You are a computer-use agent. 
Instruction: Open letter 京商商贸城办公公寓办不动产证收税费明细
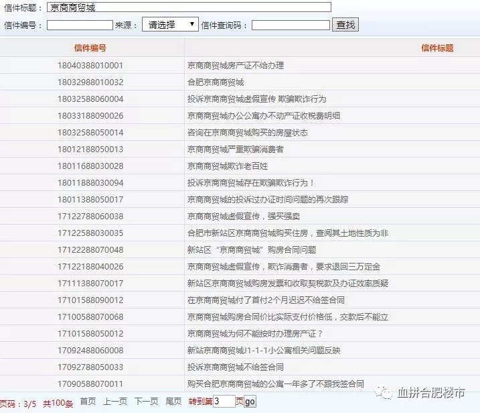(264, 115)
